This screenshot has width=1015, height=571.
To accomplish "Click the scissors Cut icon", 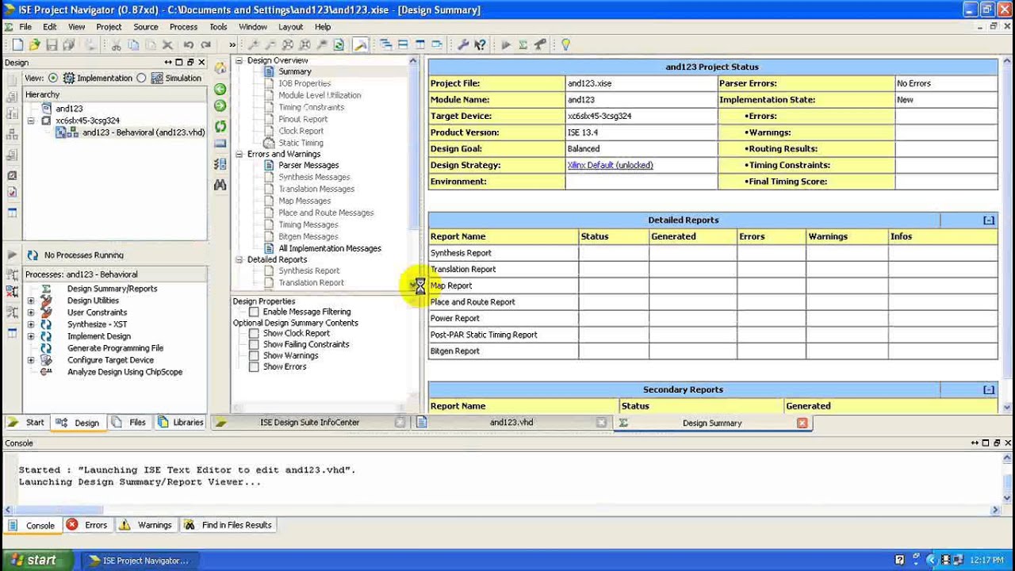I will pos(116,45).
